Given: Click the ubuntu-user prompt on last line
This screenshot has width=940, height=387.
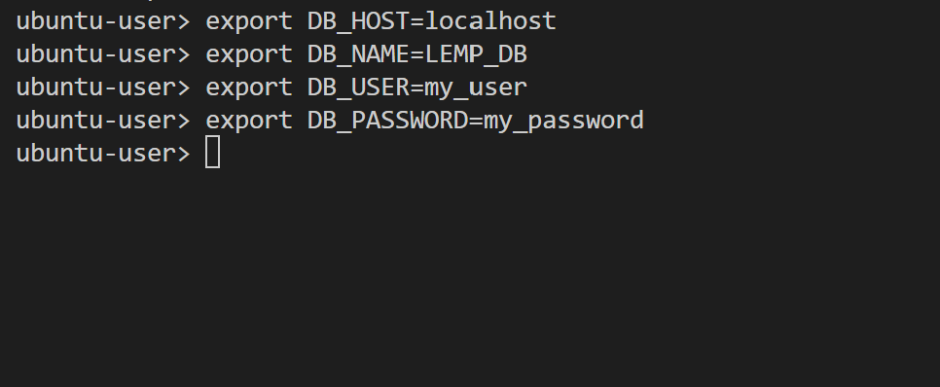Looking at the screenshot, I should point(103,154).
